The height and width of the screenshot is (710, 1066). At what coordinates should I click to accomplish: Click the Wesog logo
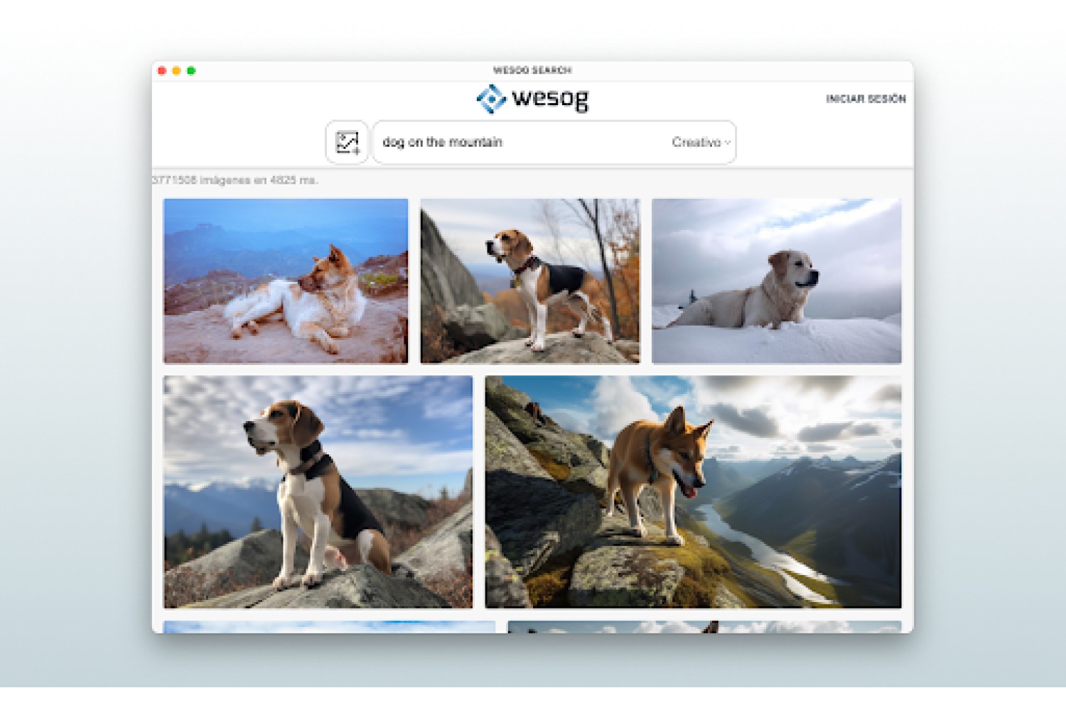click(x=532, y=99)
